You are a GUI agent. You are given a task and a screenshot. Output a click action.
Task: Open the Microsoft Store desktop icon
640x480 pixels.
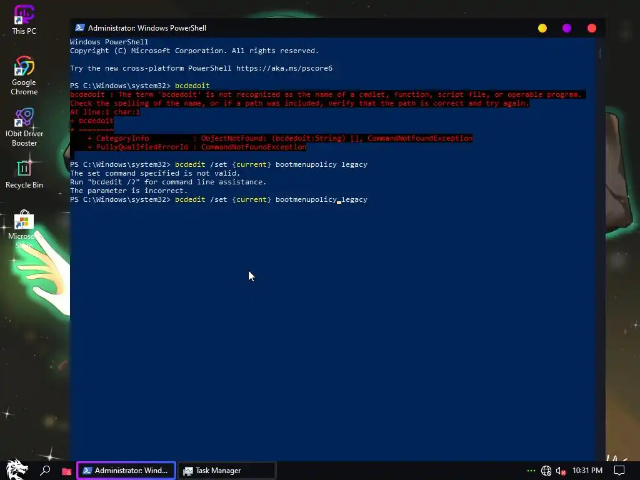coord(24,229)
